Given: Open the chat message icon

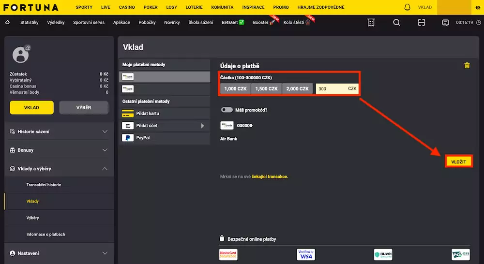Looking at the screenshot, I should (445, 23).
